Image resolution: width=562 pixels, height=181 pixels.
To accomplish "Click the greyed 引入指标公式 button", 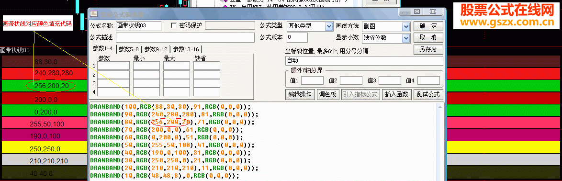I will [x=360, y=95].
